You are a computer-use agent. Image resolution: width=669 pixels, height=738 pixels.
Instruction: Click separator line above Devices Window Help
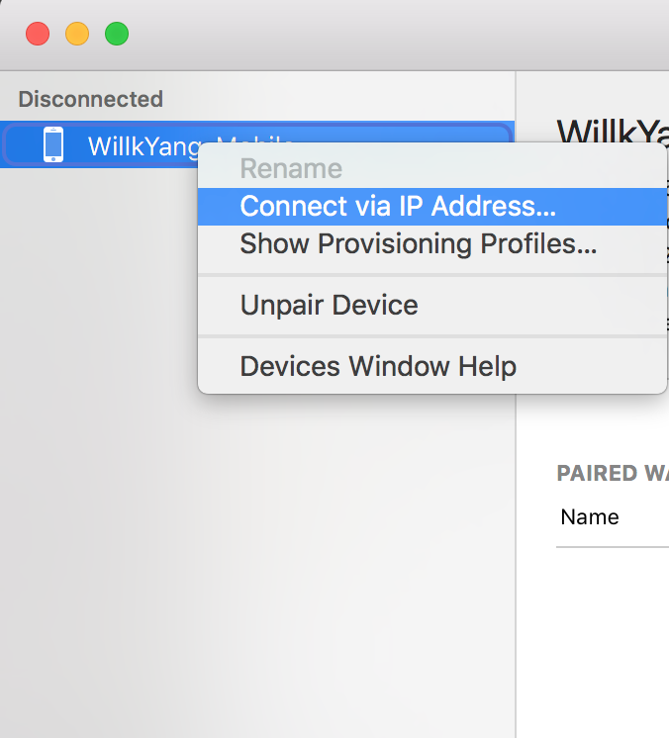(x=432, y=336)
